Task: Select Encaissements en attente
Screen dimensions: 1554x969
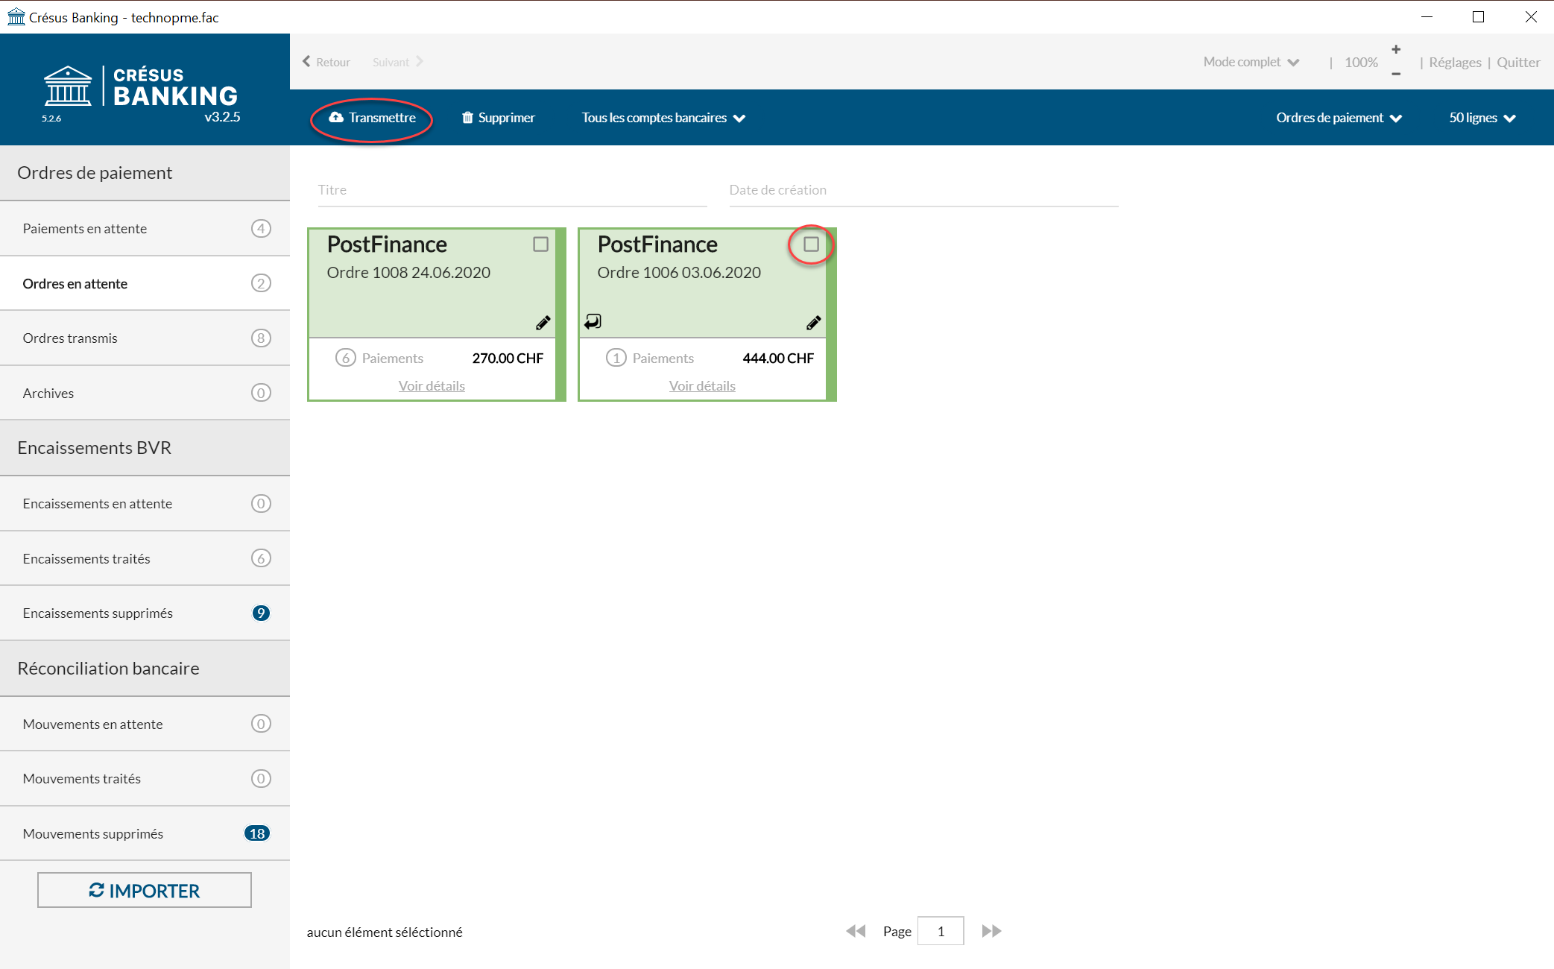Action: point(145,504)
